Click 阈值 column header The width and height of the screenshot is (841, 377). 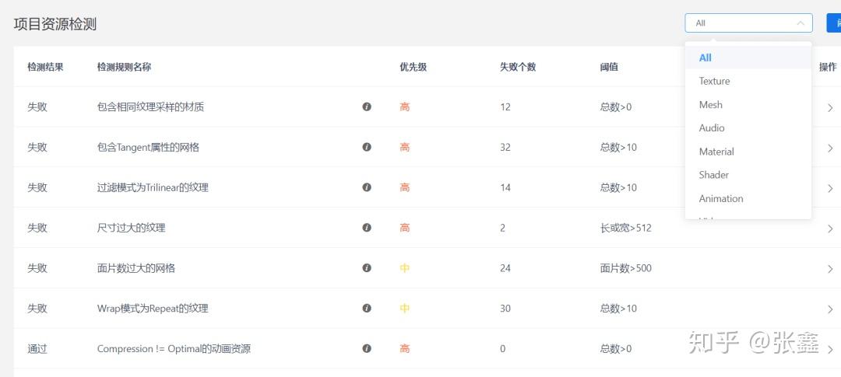point(609,67)
